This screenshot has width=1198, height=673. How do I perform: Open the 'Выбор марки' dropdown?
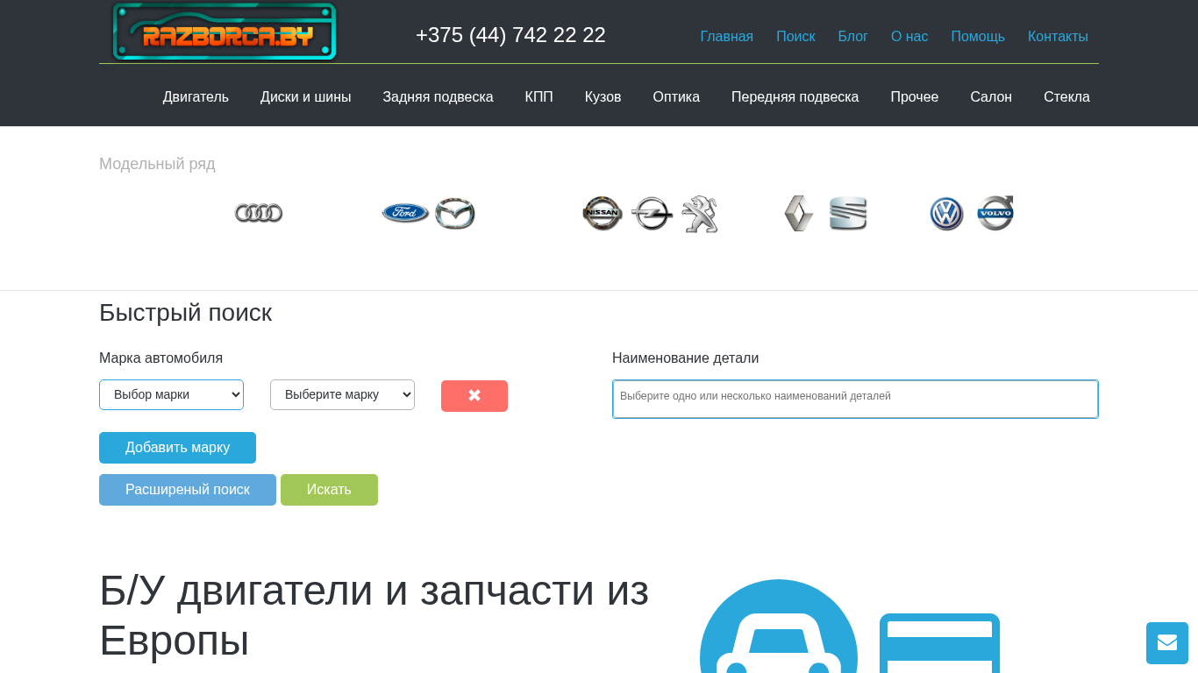tap(171, 394)
